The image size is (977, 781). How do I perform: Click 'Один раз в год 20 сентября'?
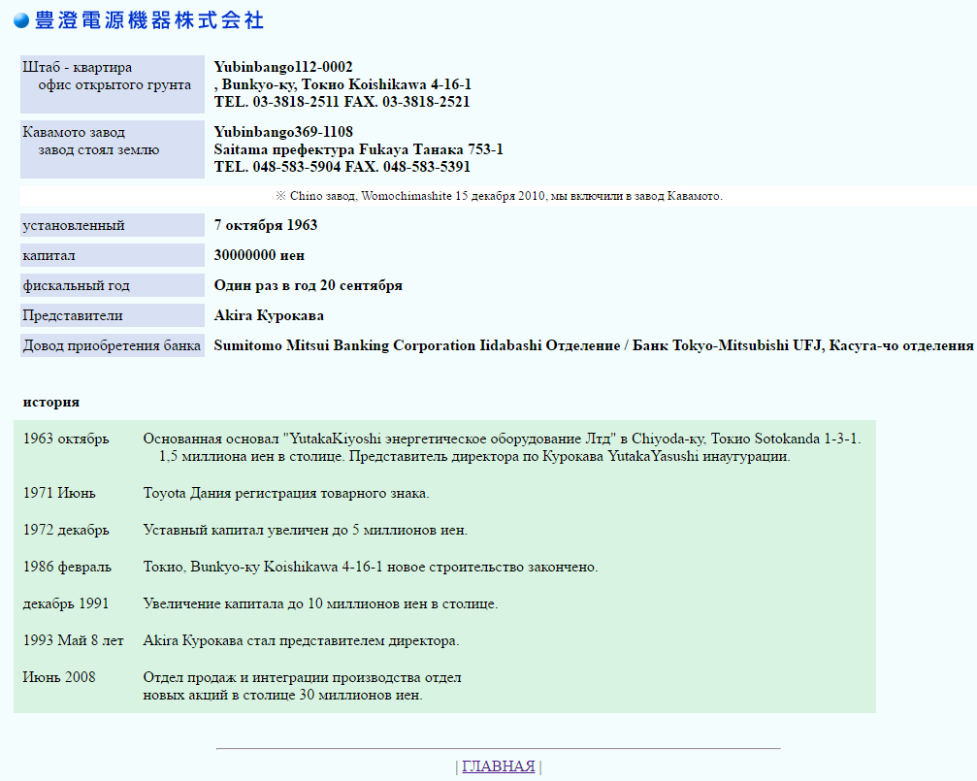(308, 285)
